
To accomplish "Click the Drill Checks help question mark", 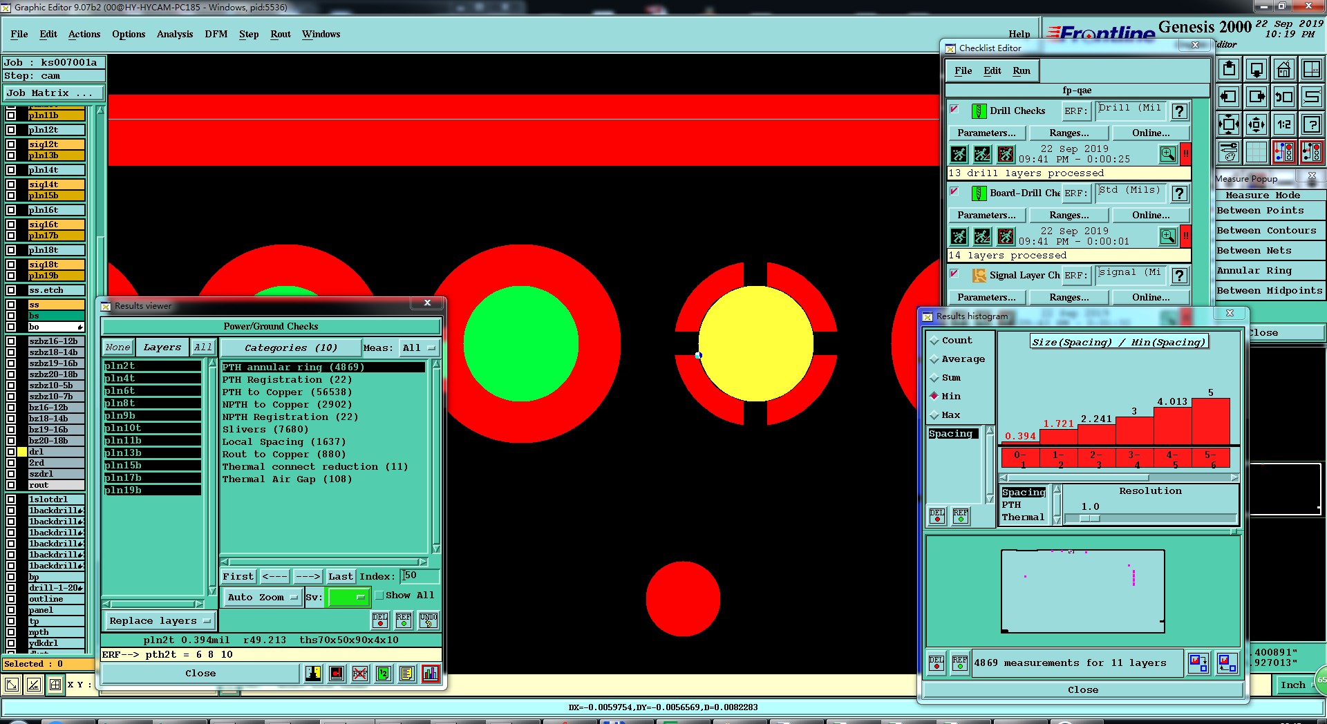I will 1180,111.
